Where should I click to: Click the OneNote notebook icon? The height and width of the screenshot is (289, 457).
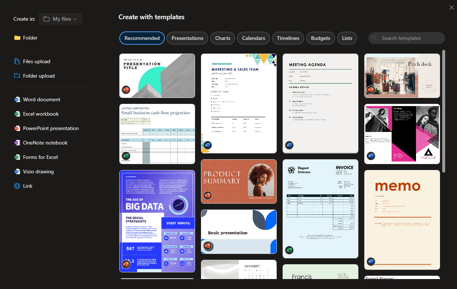17,143
